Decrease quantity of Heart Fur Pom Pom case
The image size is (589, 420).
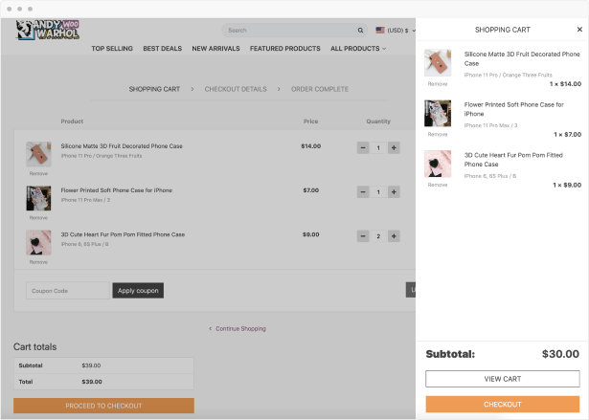click(x=363, y=236)
